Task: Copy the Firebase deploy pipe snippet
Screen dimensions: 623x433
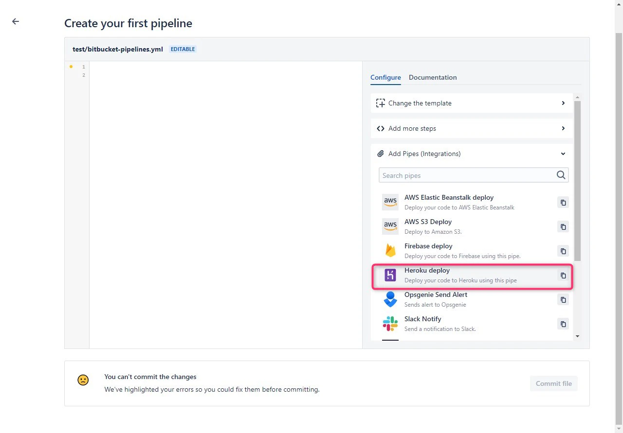Action: 563,251
